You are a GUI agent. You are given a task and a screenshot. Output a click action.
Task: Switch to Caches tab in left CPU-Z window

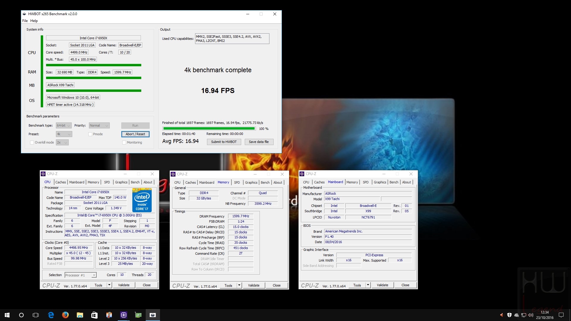(61, 182)
